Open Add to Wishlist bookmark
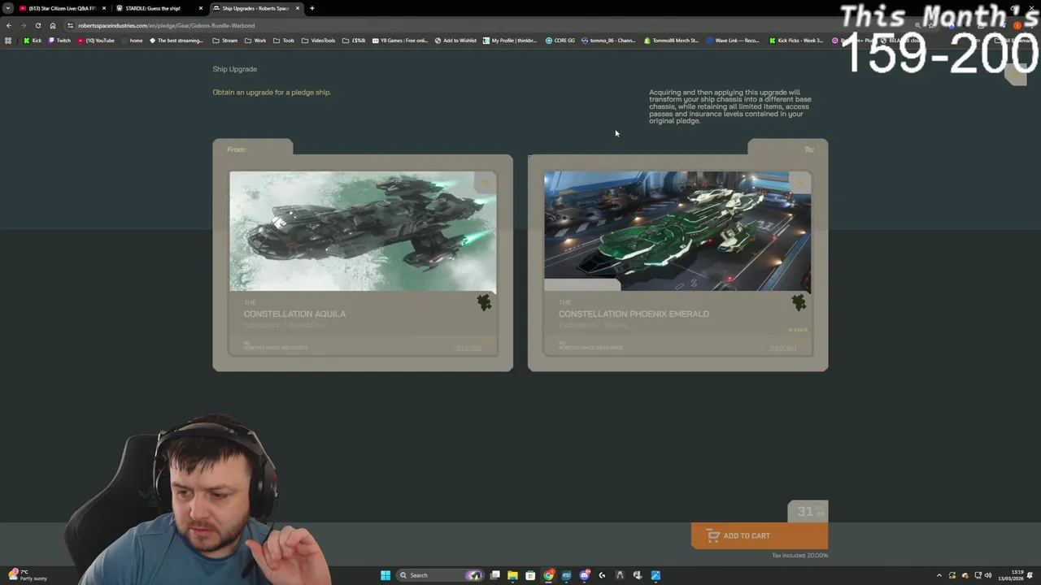Screen dimensions: 1041x585 455,41
